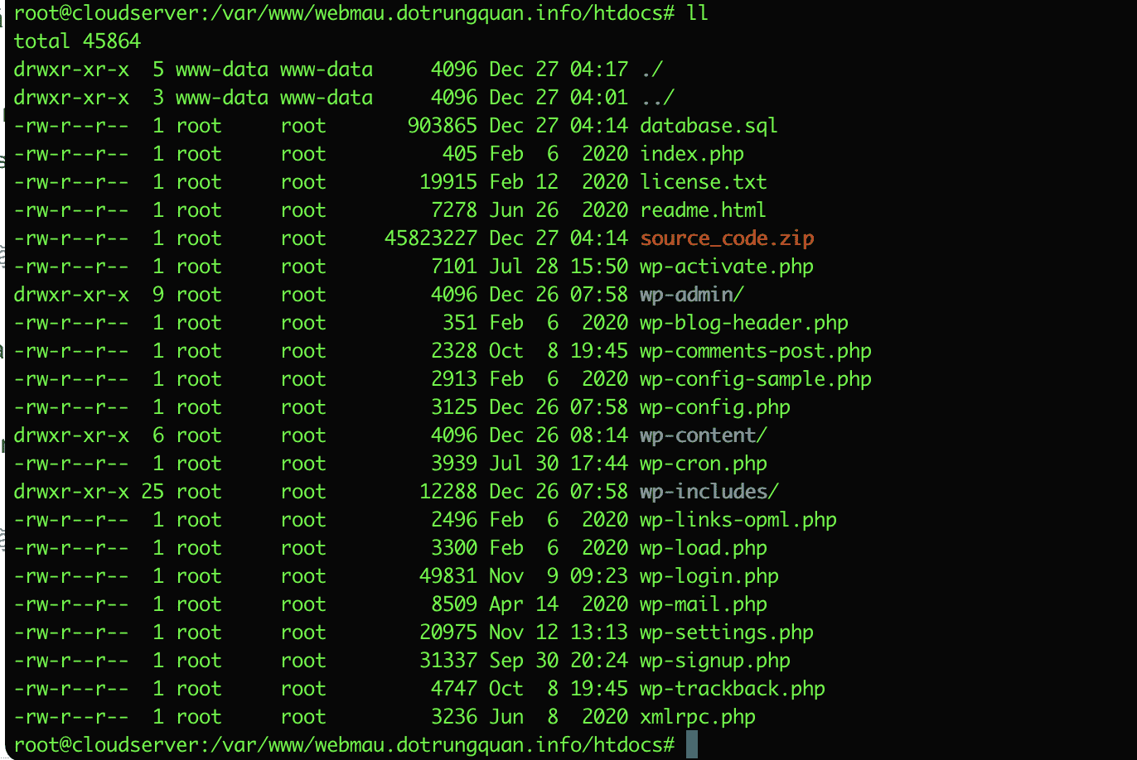This screenshot has height=760, width=1137.
Task: Select the index.php filename
Action: pos(691,154)
